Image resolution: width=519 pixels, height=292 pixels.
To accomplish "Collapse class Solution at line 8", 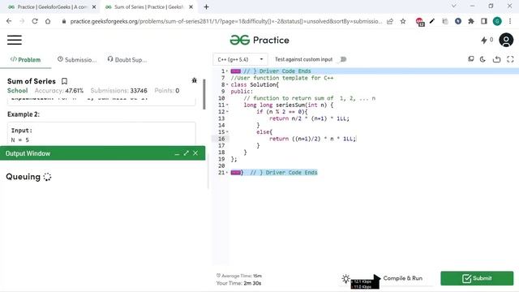I will coord(227,84).
